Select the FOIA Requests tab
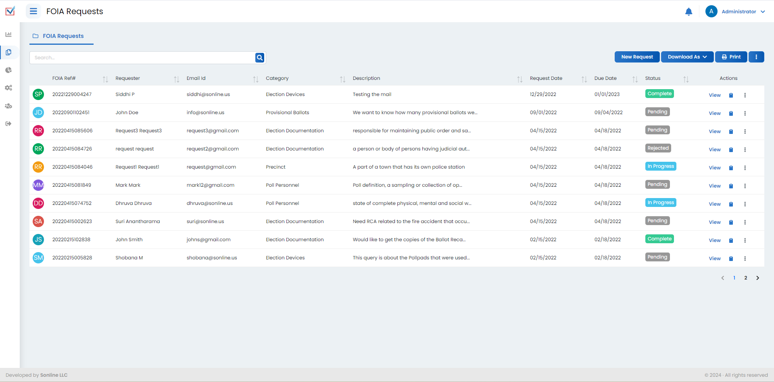The image size is (774, 382). point(62,36)
